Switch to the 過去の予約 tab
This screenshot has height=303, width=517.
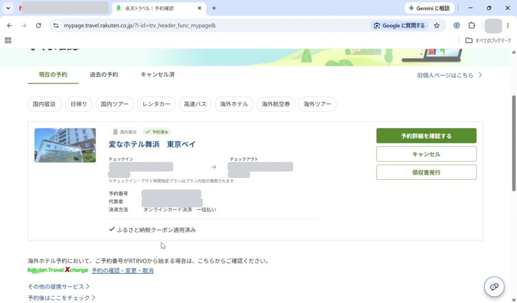click(104, 74)
